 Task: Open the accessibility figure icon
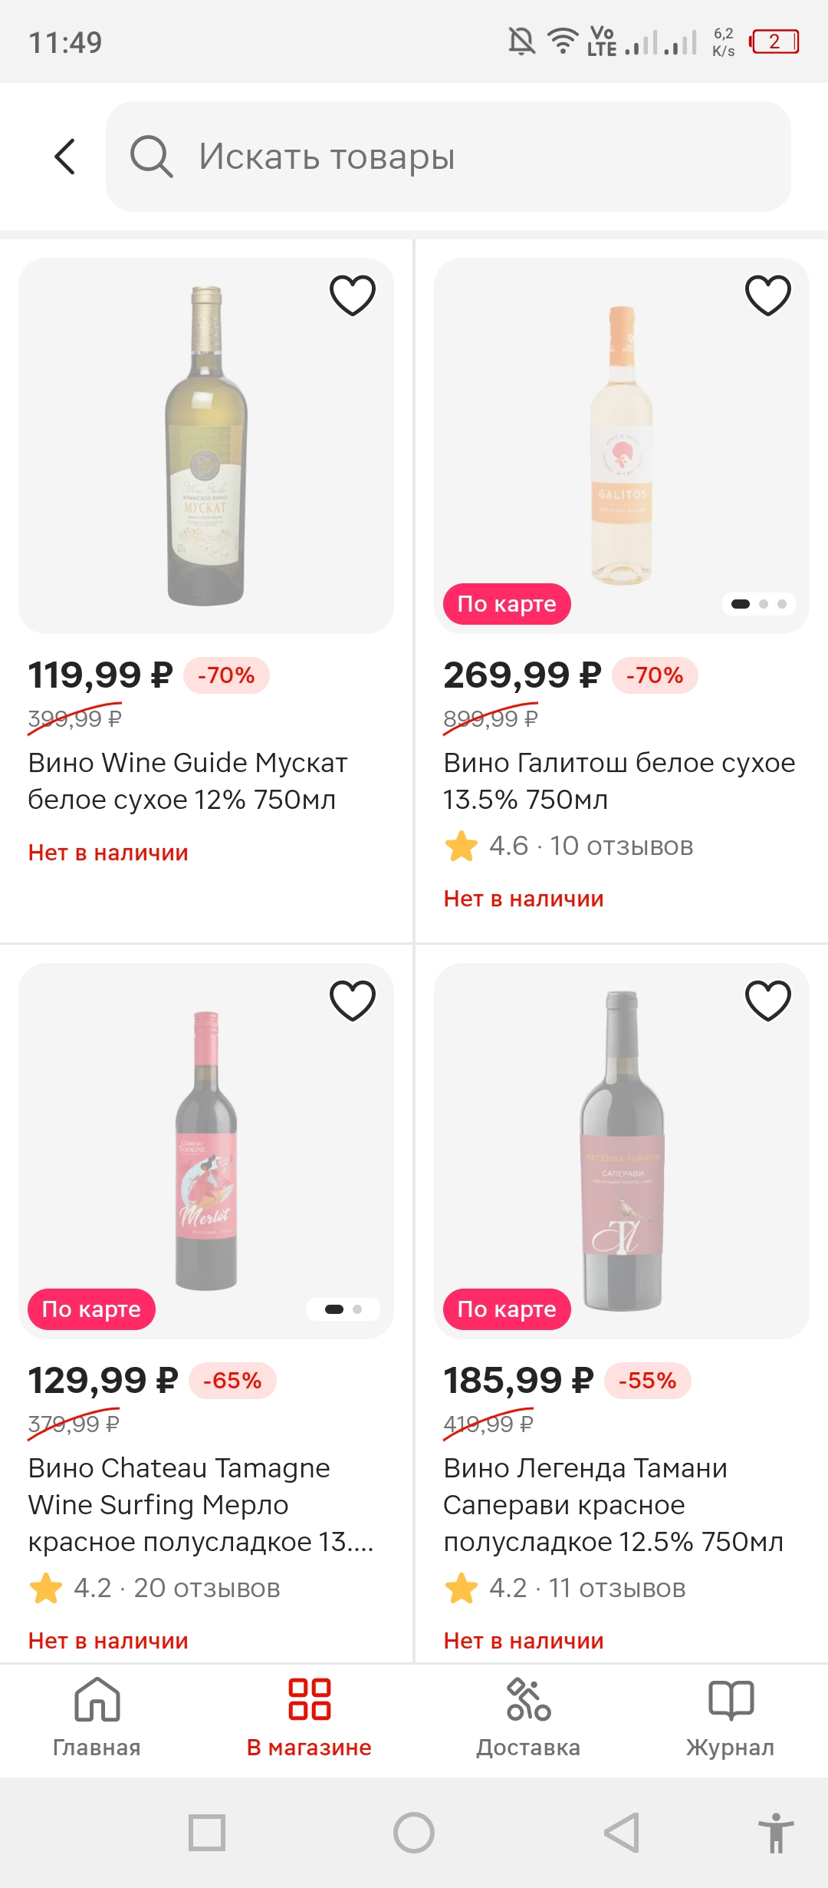(x=776, y=1833)
